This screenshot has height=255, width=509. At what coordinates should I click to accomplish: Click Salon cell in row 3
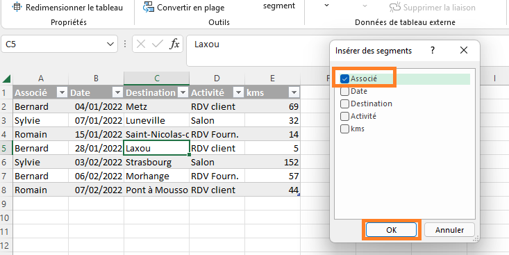point(217,120)
